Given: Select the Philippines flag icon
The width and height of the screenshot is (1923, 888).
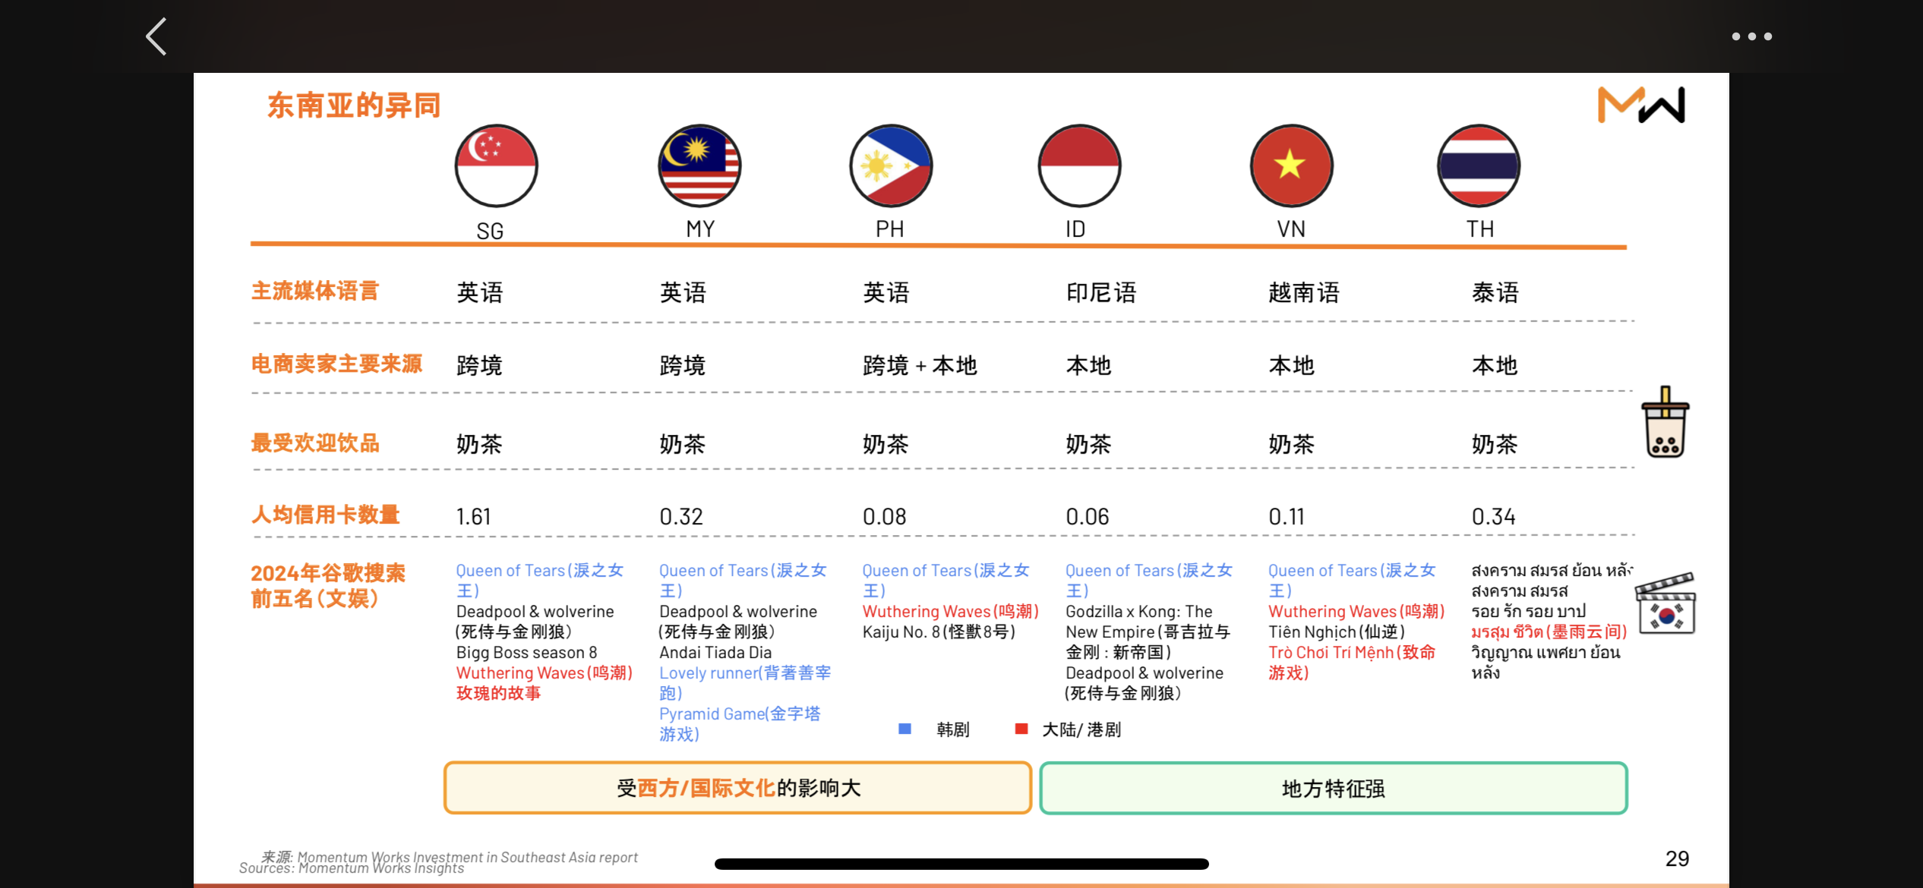Looking at the screenshot, I should (x=891, y=165).
